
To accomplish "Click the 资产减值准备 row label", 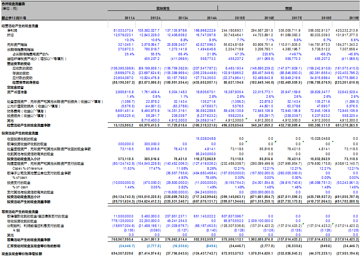I will pyautogui.click(x=17, y=91).
